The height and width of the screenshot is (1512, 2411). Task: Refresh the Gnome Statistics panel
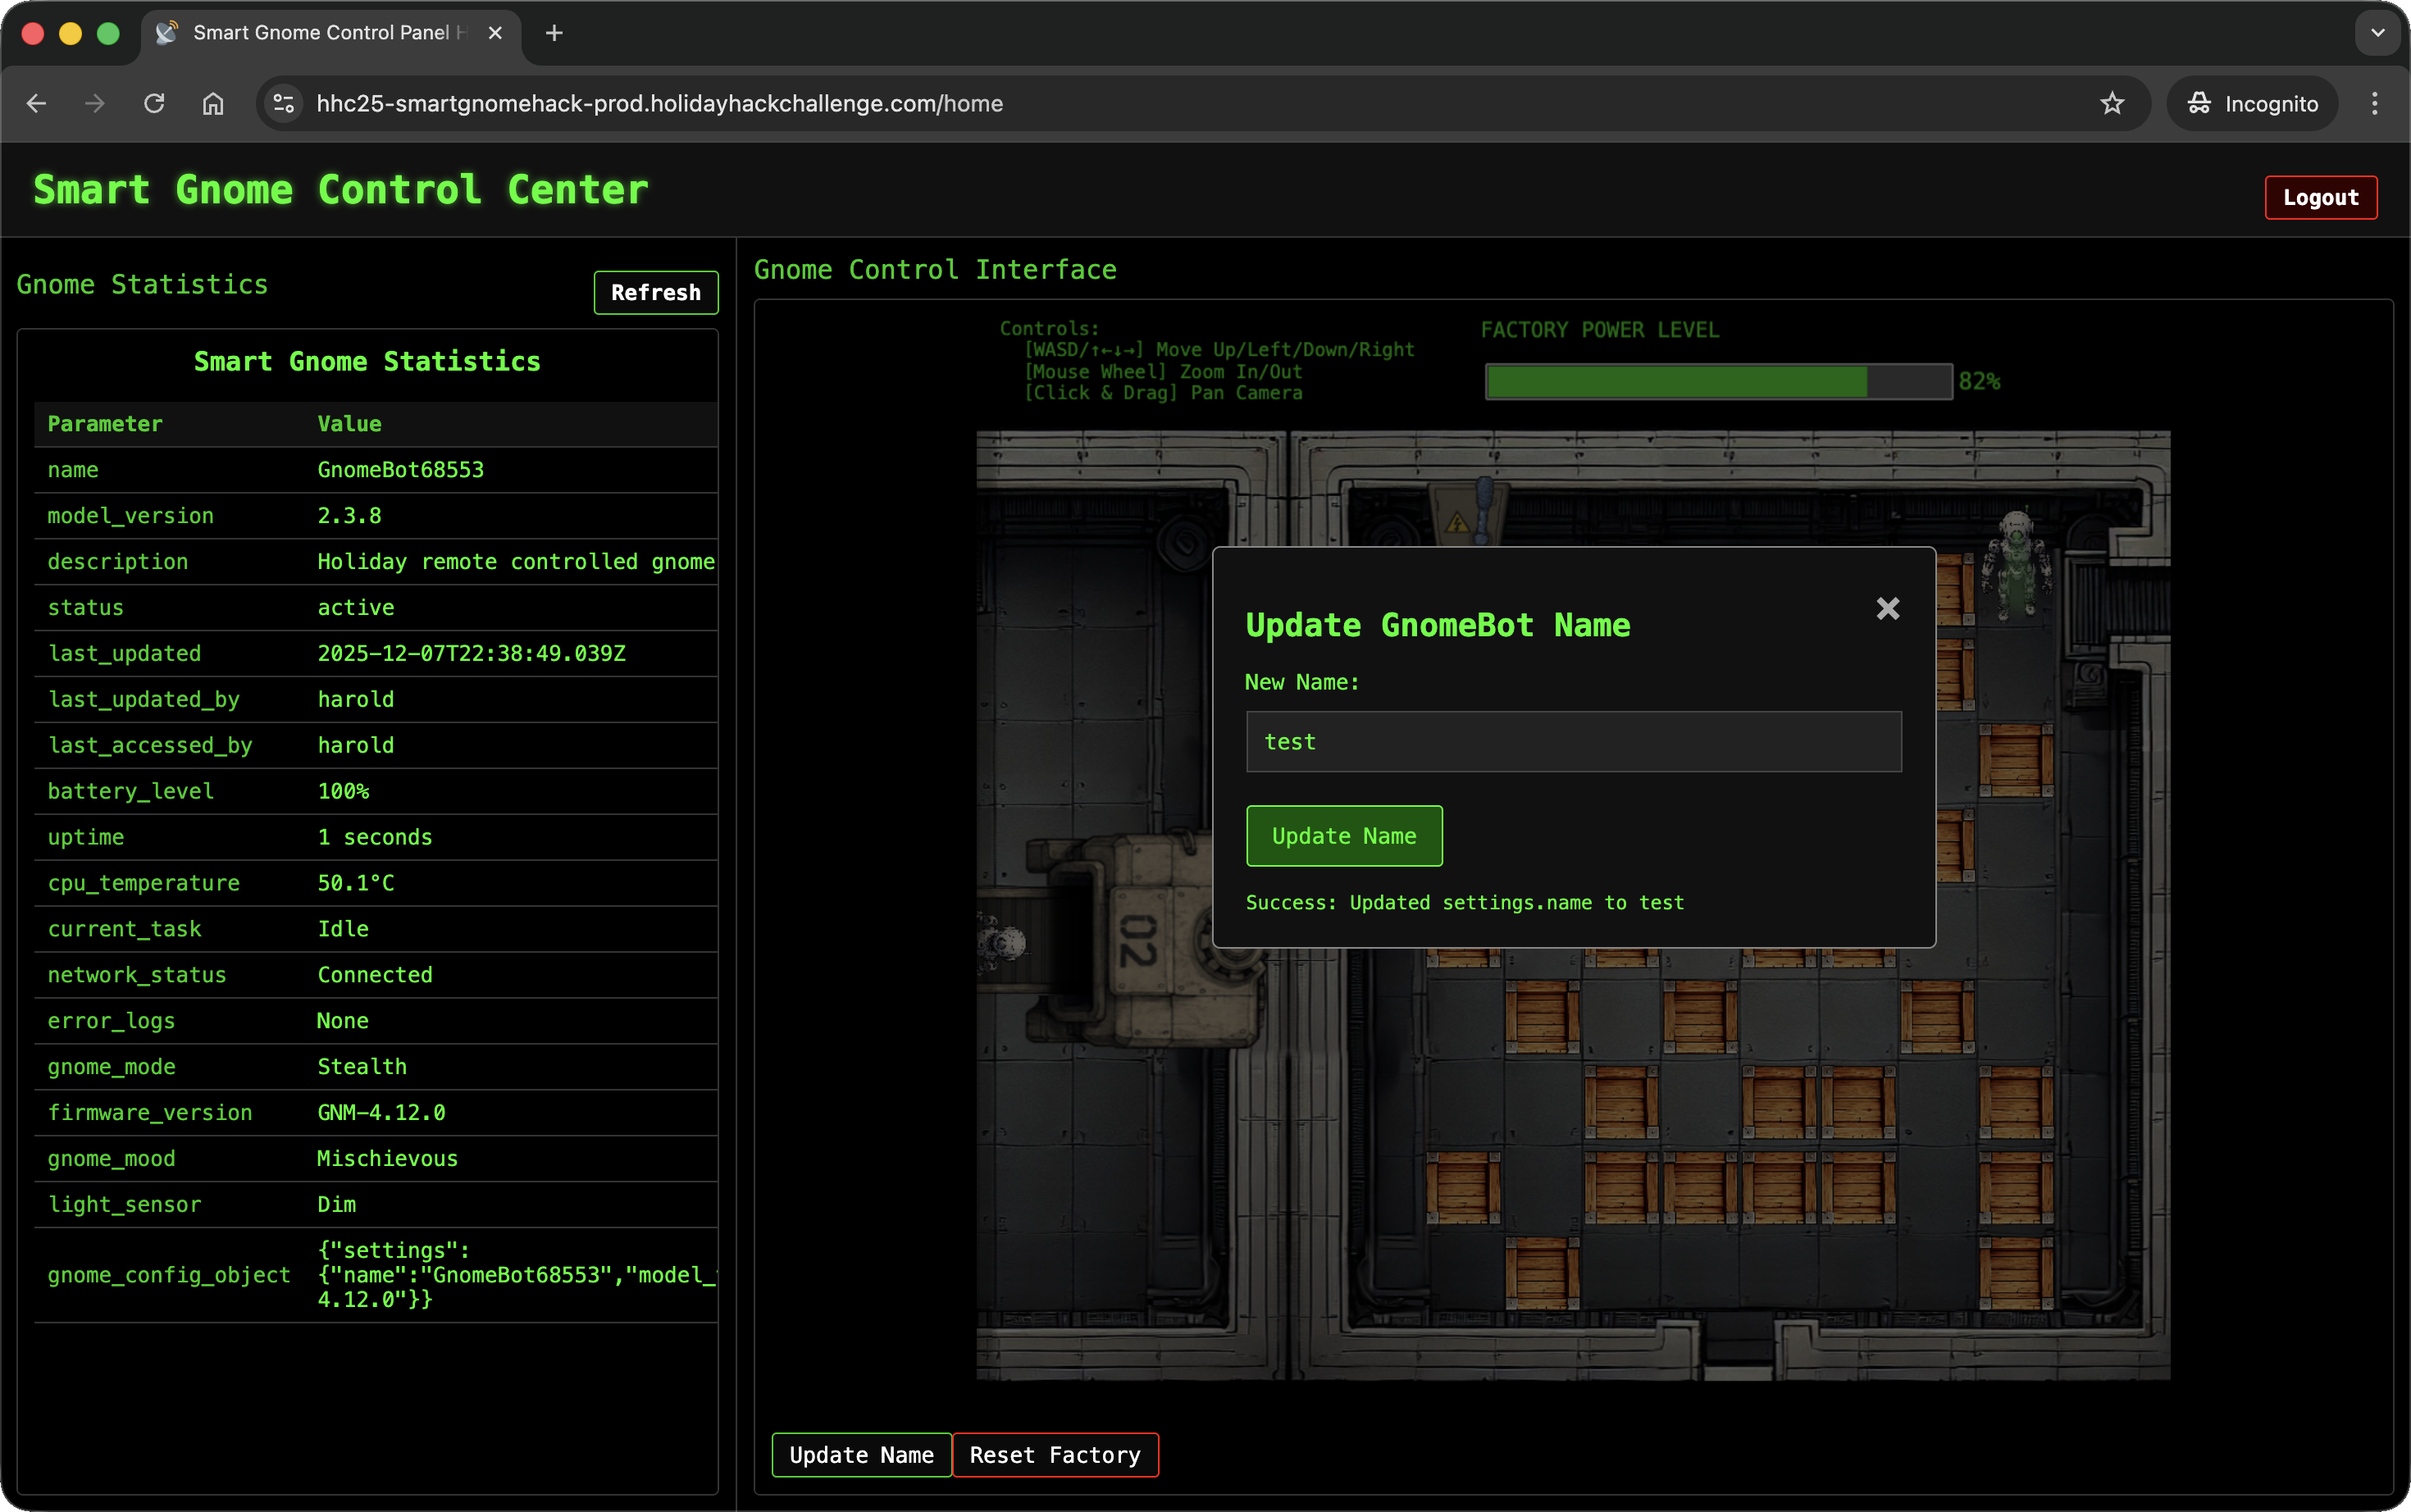655,292
